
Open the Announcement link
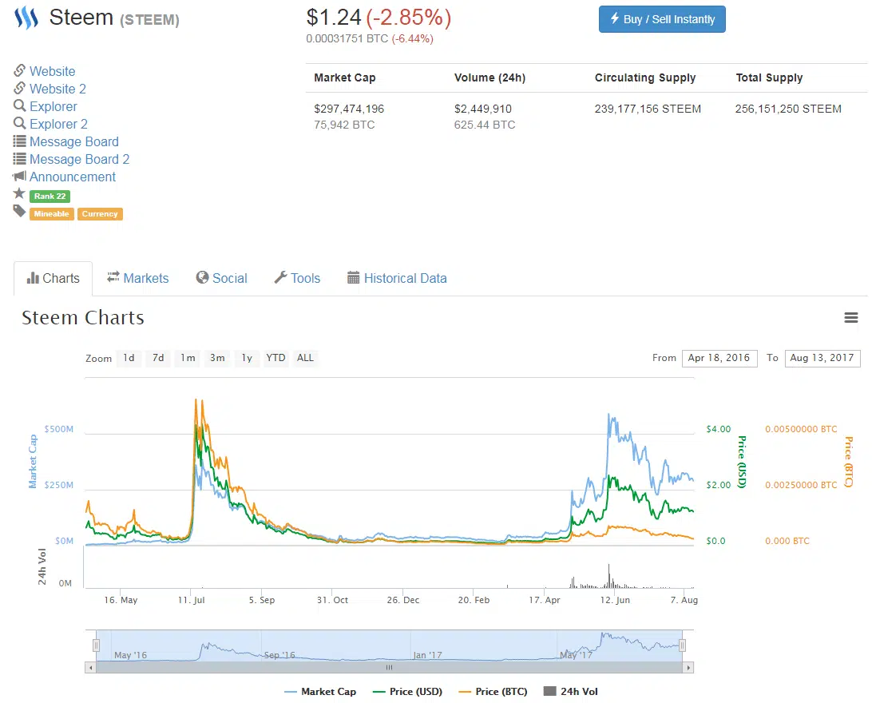pos(73,177)
